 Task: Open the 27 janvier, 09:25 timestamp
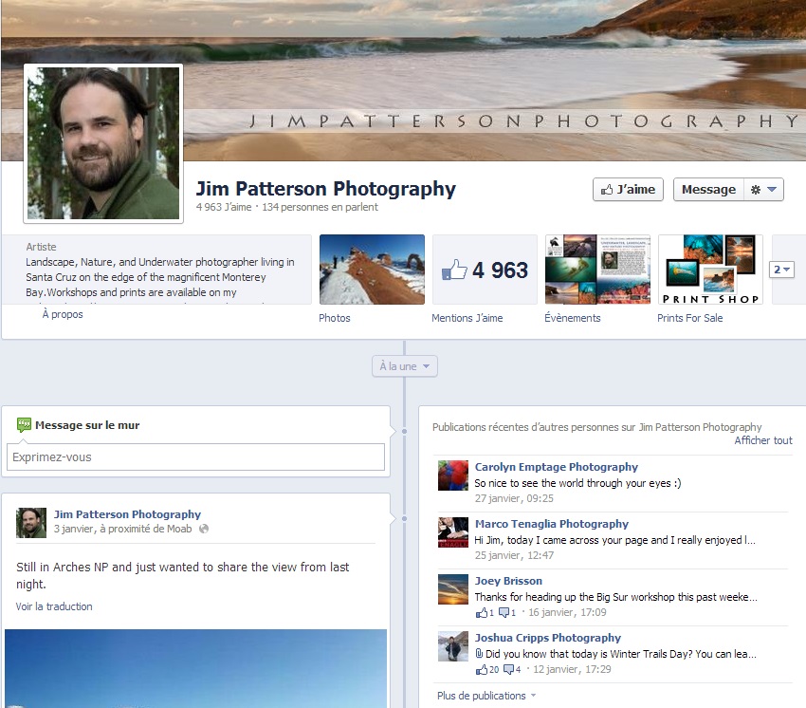pos(514,498)
